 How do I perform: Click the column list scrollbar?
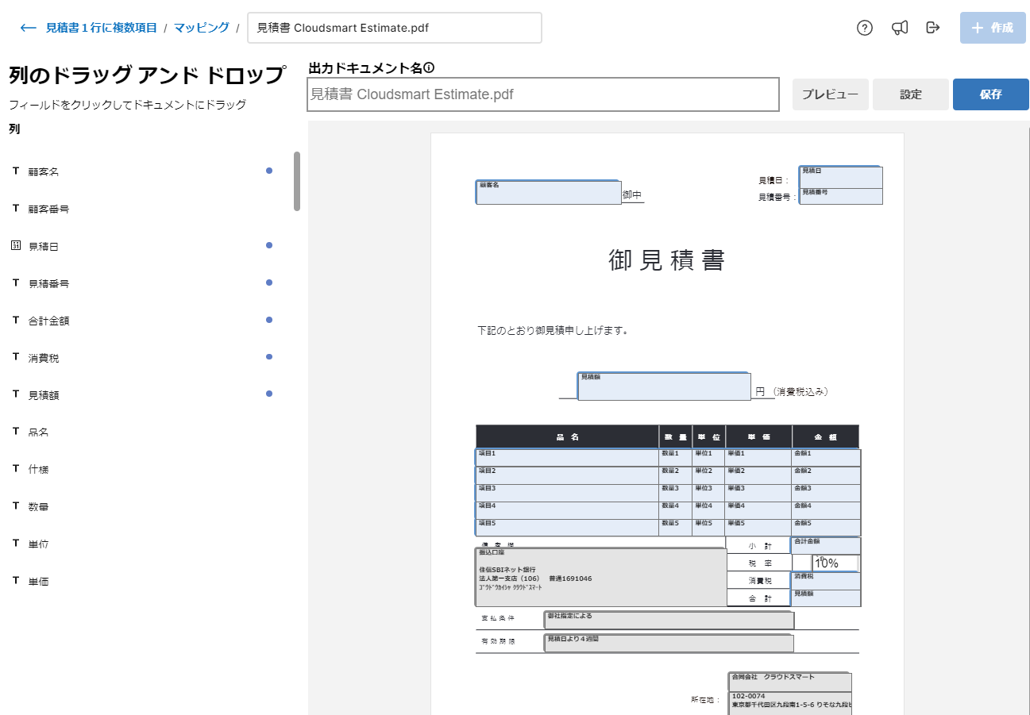pos(297,181)
